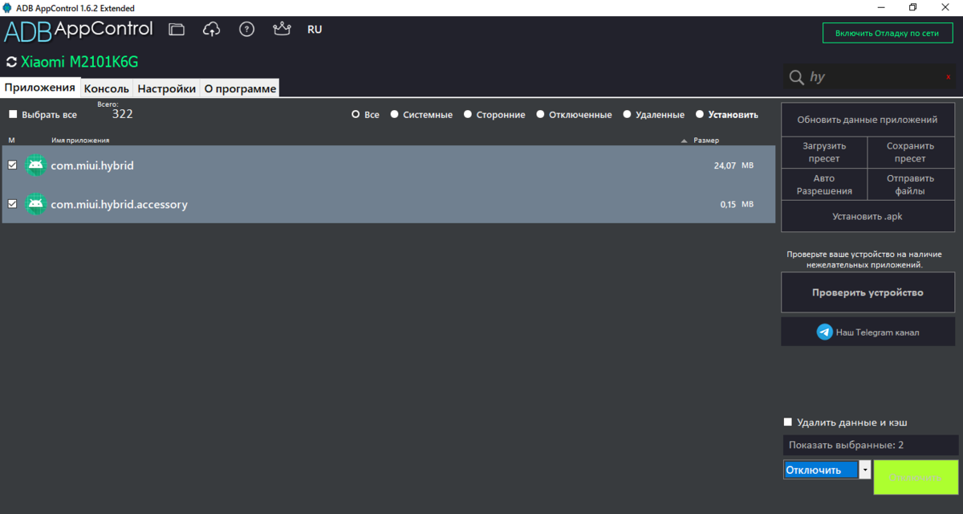
Task: Click Включить Отладку по сети button
Action: tap(887, 33)
